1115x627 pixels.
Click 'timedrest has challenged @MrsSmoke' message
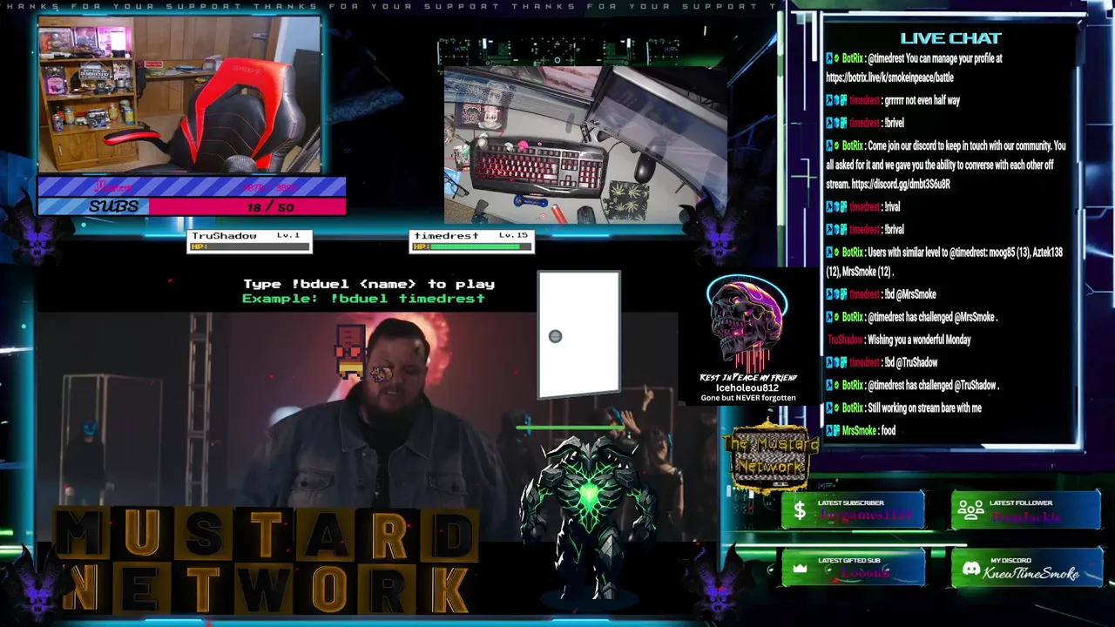(932, 317)
